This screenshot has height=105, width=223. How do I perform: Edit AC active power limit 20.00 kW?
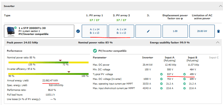coord(202,31)
